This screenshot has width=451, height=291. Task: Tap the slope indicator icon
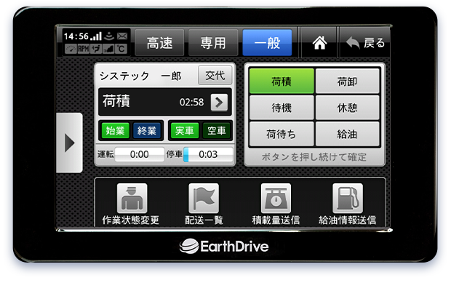point(108,49)
